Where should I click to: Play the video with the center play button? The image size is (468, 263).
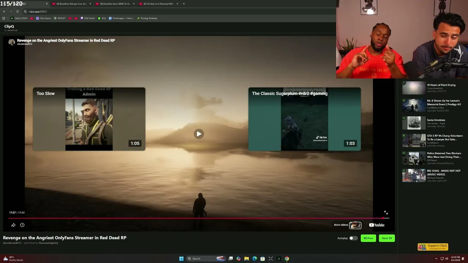[x=199, y=134]
